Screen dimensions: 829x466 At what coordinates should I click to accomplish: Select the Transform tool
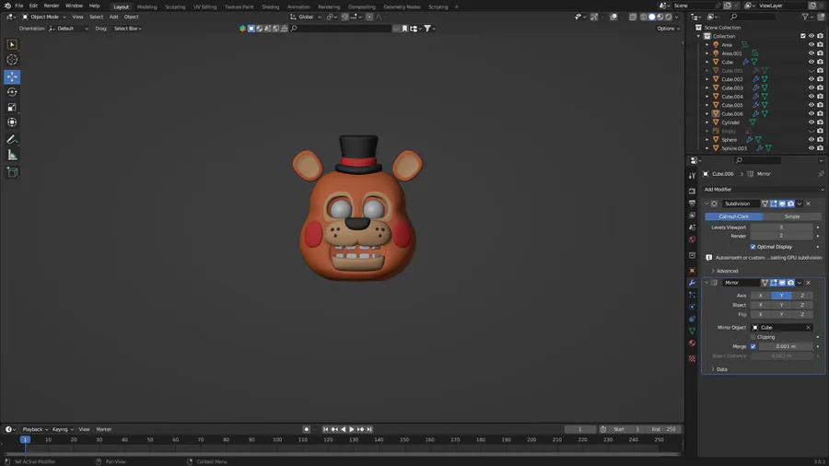(12, 122)
